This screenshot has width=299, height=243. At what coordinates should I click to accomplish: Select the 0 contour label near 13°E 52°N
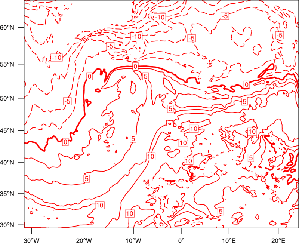[247, 84]
